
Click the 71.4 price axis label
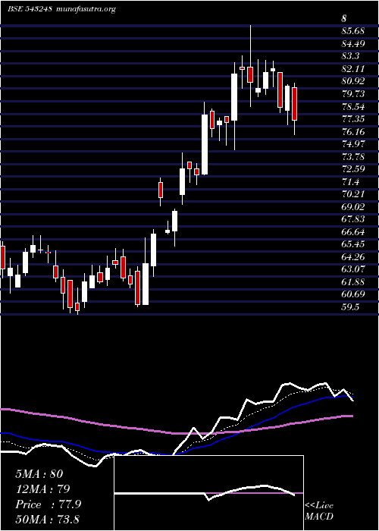click(350, 182)
